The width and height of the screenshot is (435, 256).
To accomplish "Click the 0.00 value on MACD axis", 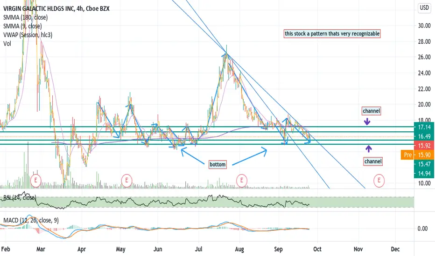I will (x=422, y=229).
